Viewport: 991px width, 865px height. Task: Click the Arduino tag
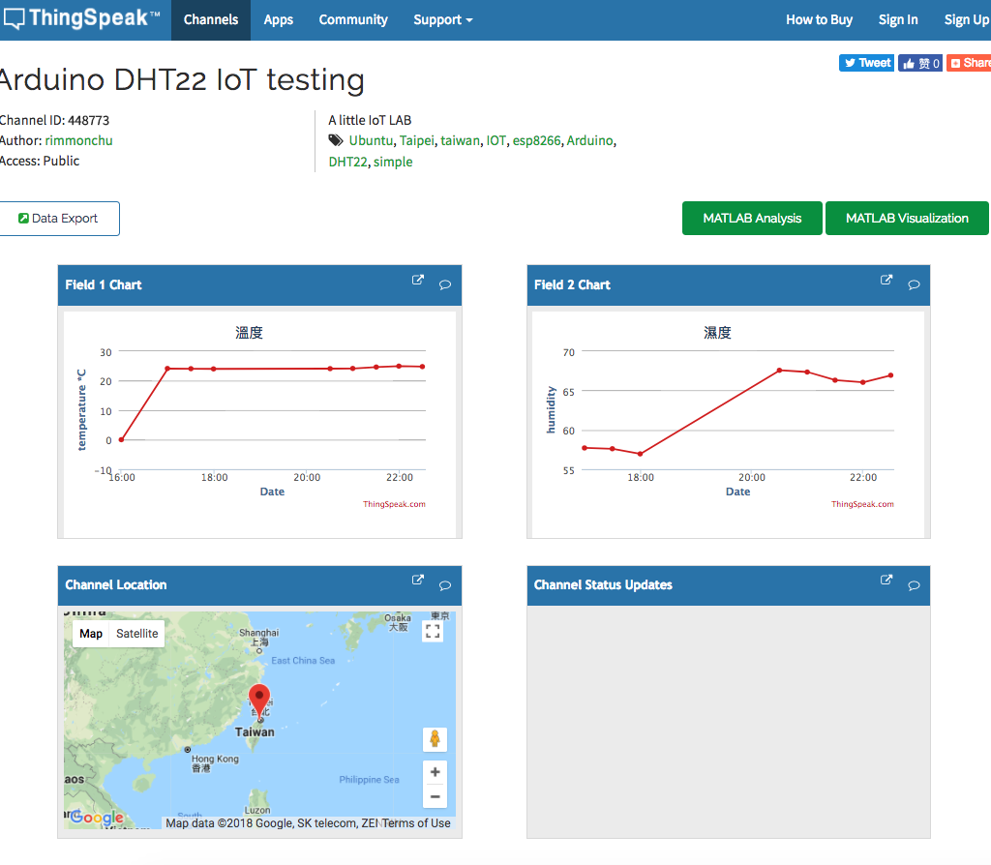[x=590, y=140]
